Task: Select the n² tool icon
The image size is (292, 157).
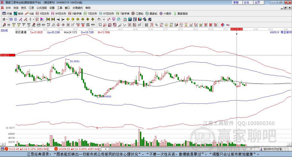Action: pyautogui.click(x=48, y=25)
